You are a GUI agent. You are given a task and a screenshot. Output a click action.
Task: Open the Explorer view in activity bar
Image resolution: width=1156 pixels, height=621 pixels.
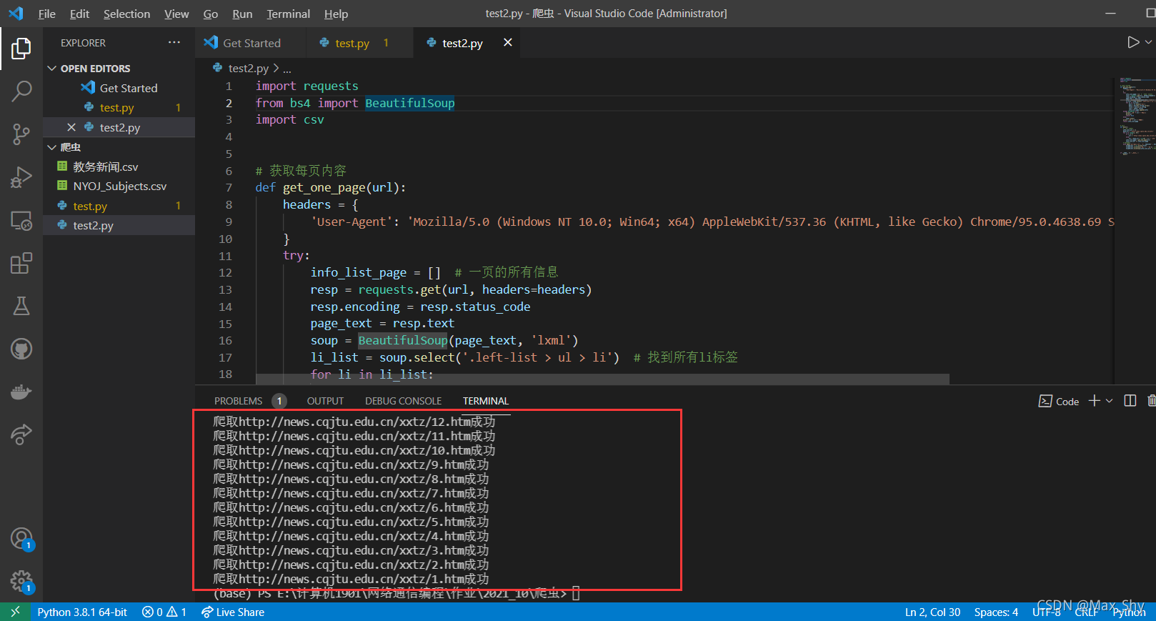coord(21,49)
